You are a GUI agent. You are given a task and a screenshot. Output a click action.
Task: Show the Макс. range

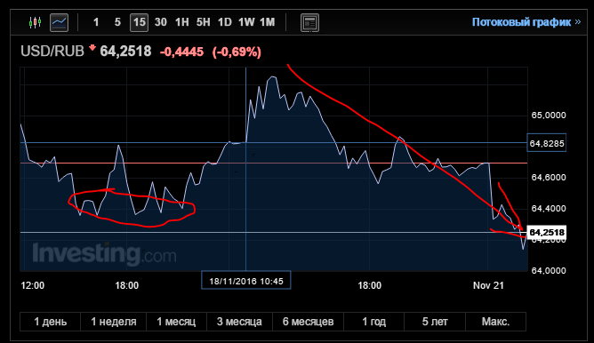tap(495, 322)
